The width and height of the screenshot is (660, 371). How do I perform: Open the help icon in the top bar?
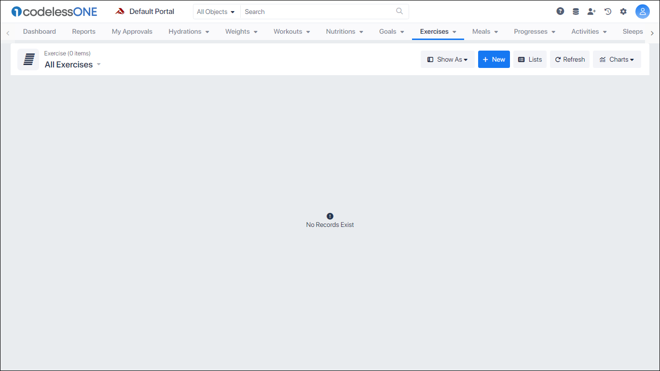(x=560, y=11)
